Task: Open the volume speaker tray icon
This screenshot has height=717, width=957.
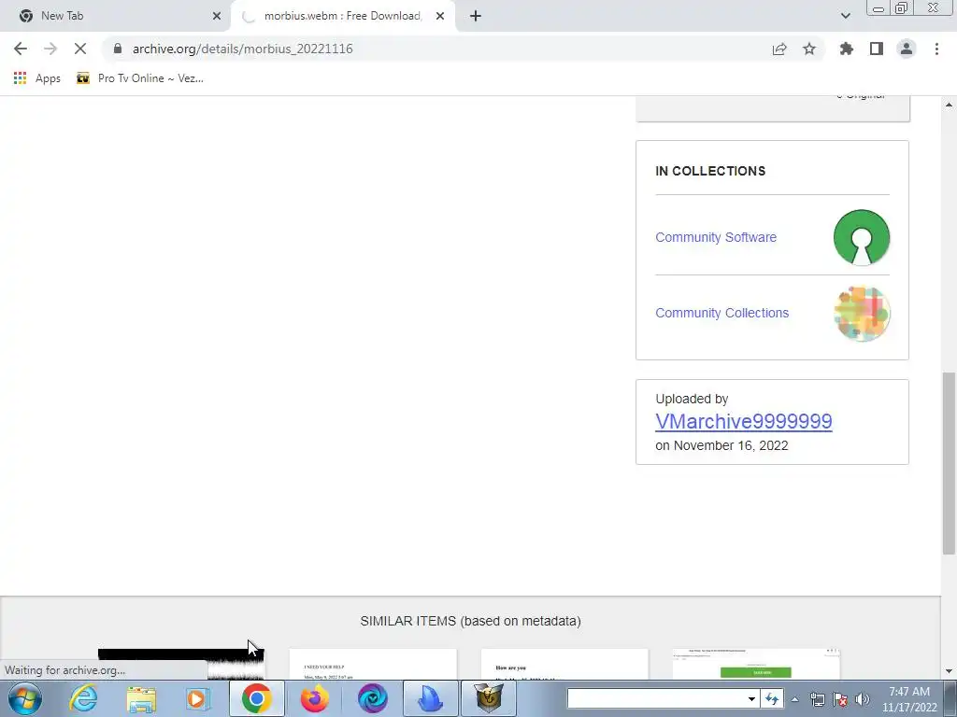Action: pos(863,699)
